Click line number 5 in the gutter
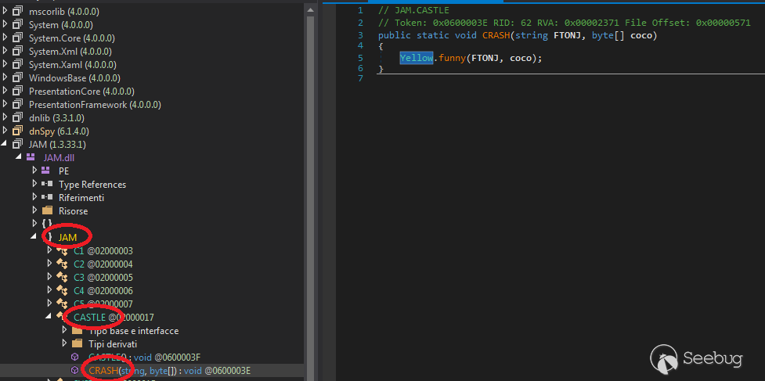Screen dimensions: 765x381 [x=360, y=58]
